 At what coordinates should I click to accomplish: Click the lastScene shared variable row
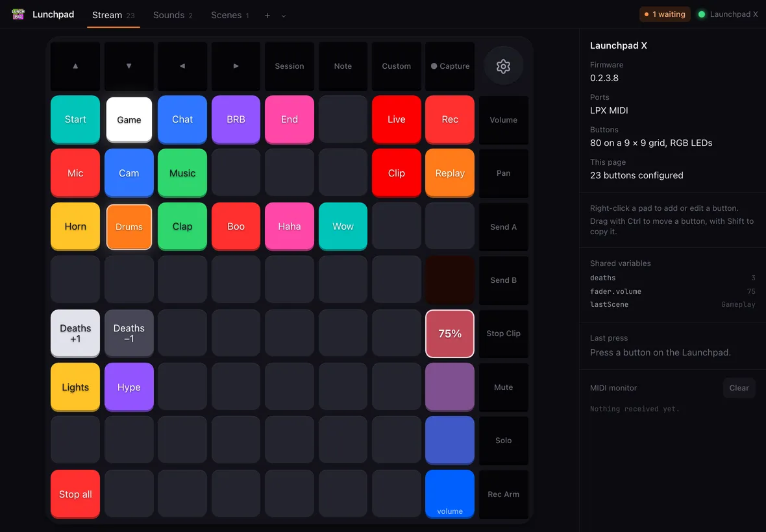click(x=673, y=304)
